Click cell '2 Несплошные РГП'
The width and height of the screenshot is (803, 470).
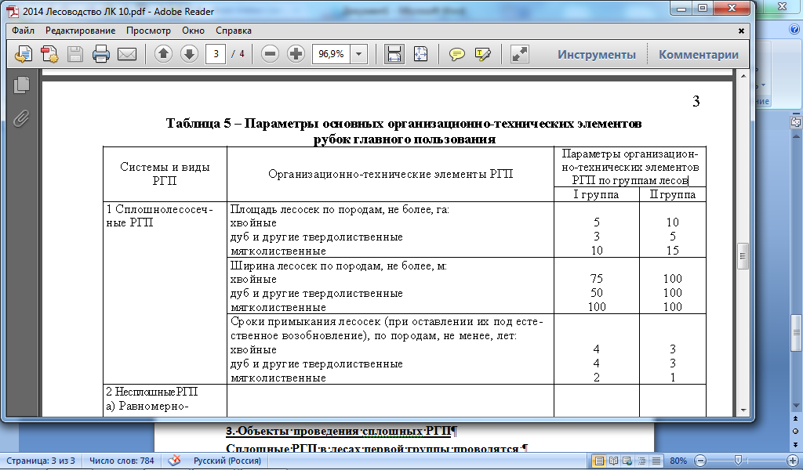[x=151, y=392]
